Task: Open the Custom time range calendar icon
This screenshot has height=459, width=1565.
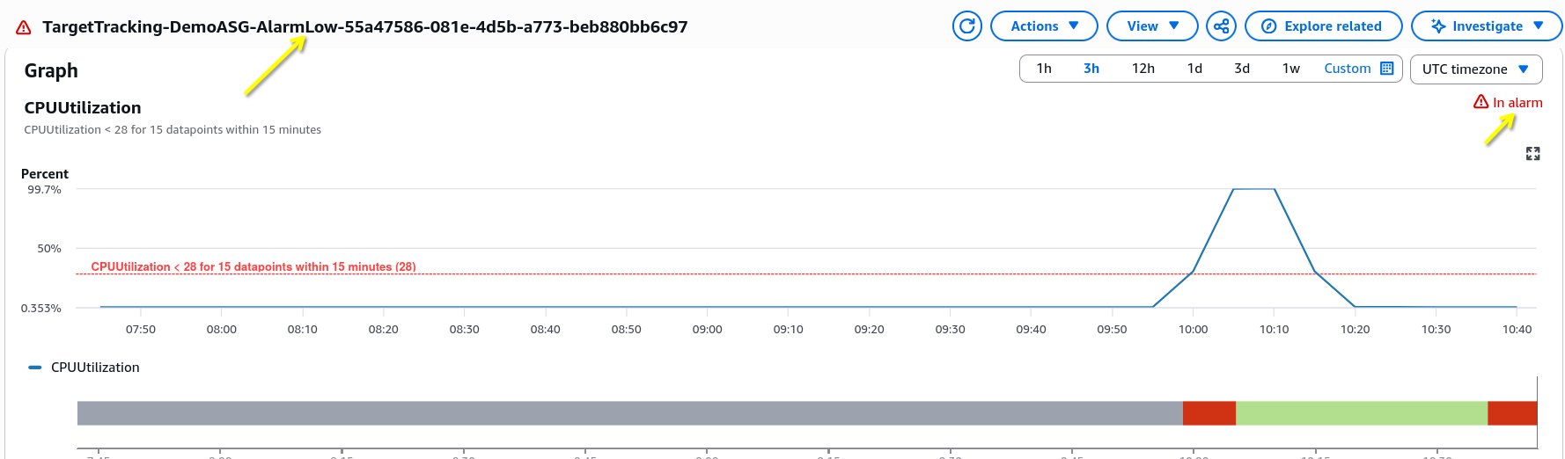Action: pyautogui.click(x=1387, y=68)
